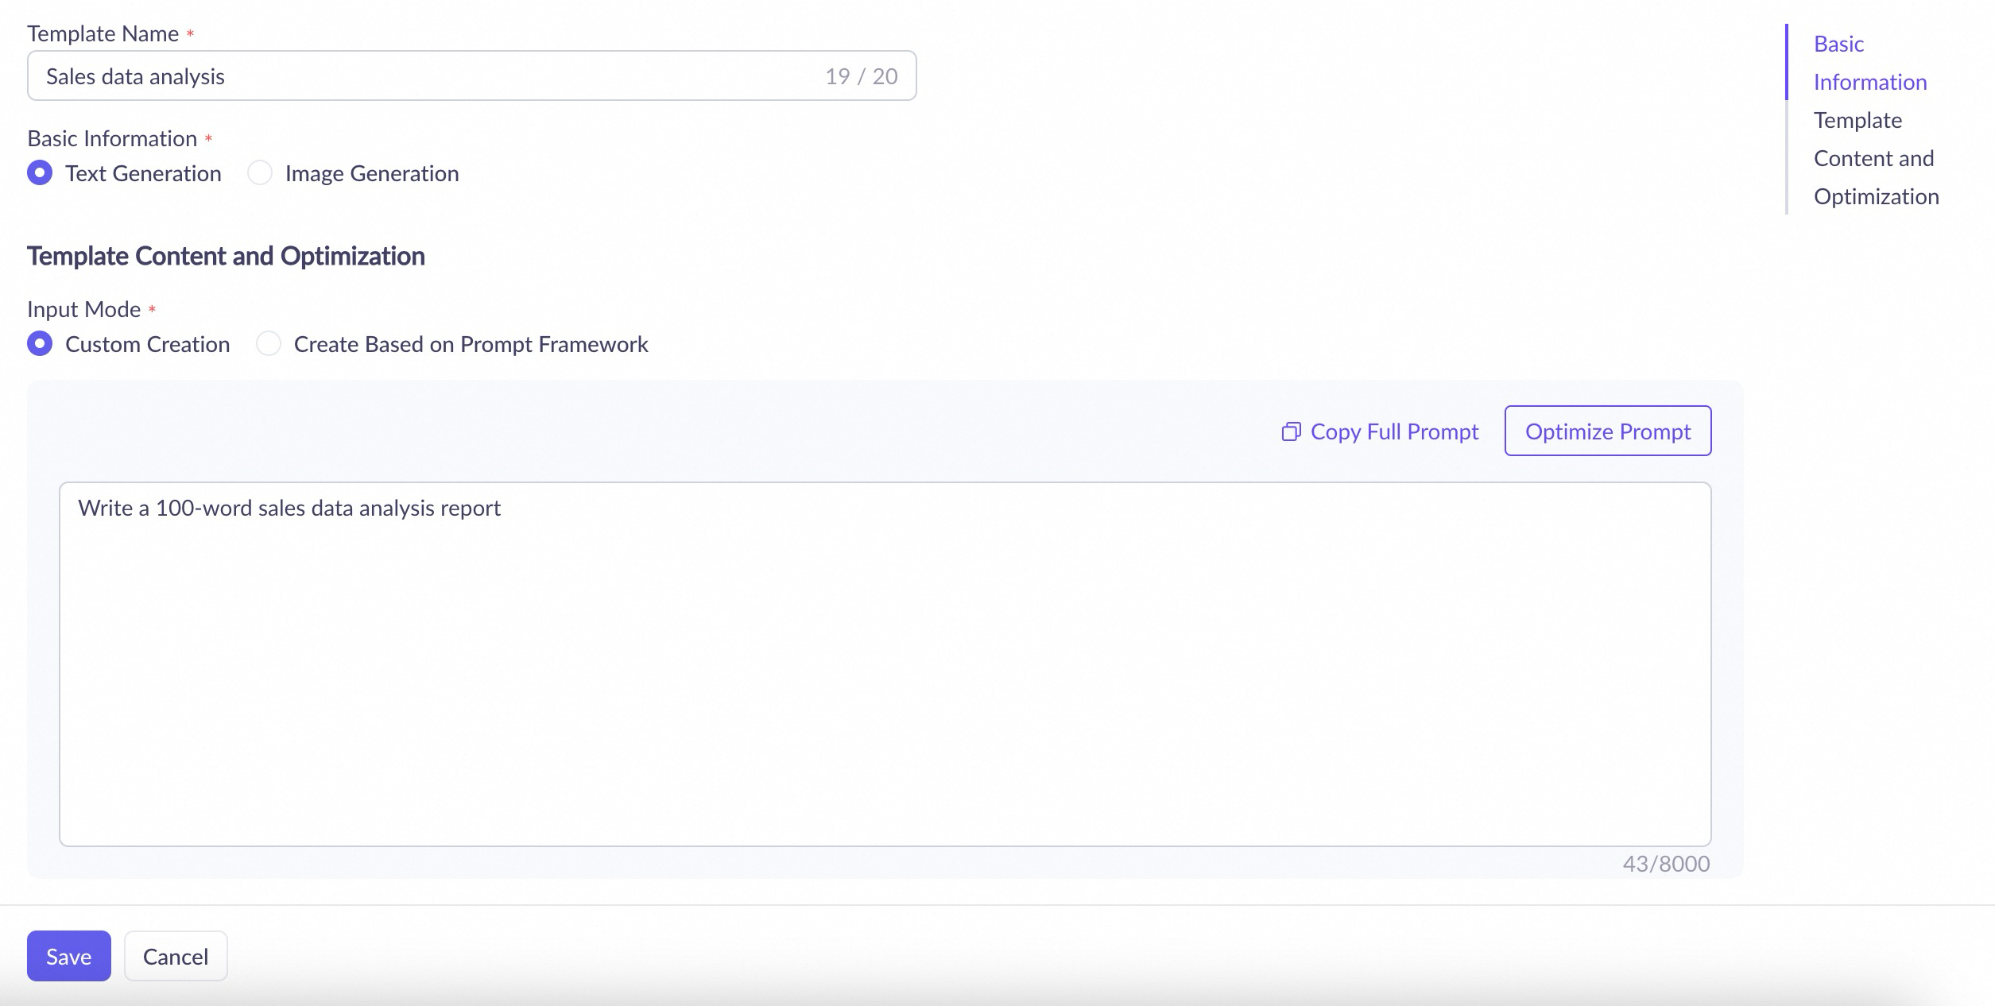The width and height of the screenshot is (1995, 1006).
Task: Go to Template Content and Optimization anchor
Action: click(x=1875, y=158)
